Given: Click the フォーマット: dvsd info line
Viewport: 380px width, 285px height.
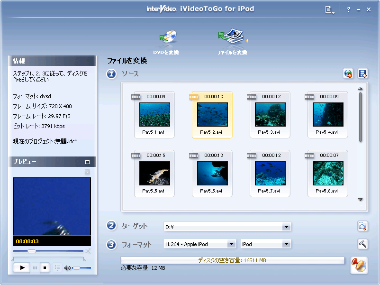Looking at the screenshot, I should pos(32,96).
